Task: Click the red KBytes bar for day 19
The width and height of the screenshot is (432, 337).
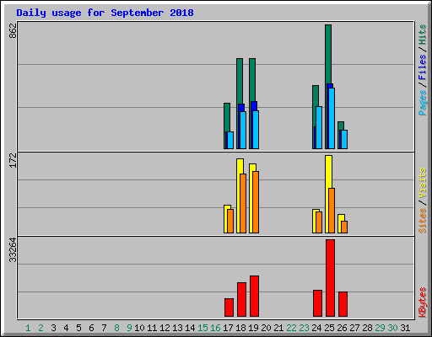Action: pyautogui.click(x=254, y=297)
